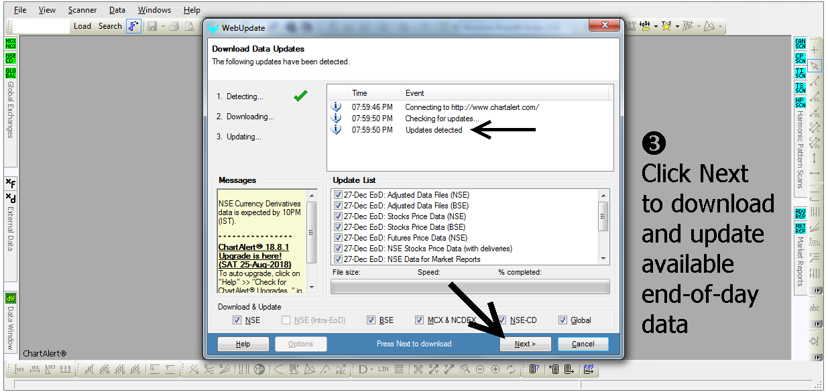Image resolution: width=828 pixels, height=392 pixels.
Task: Select 'Connecting to http://www.chartalert.com/' entry
Action: tap(472, 107)
